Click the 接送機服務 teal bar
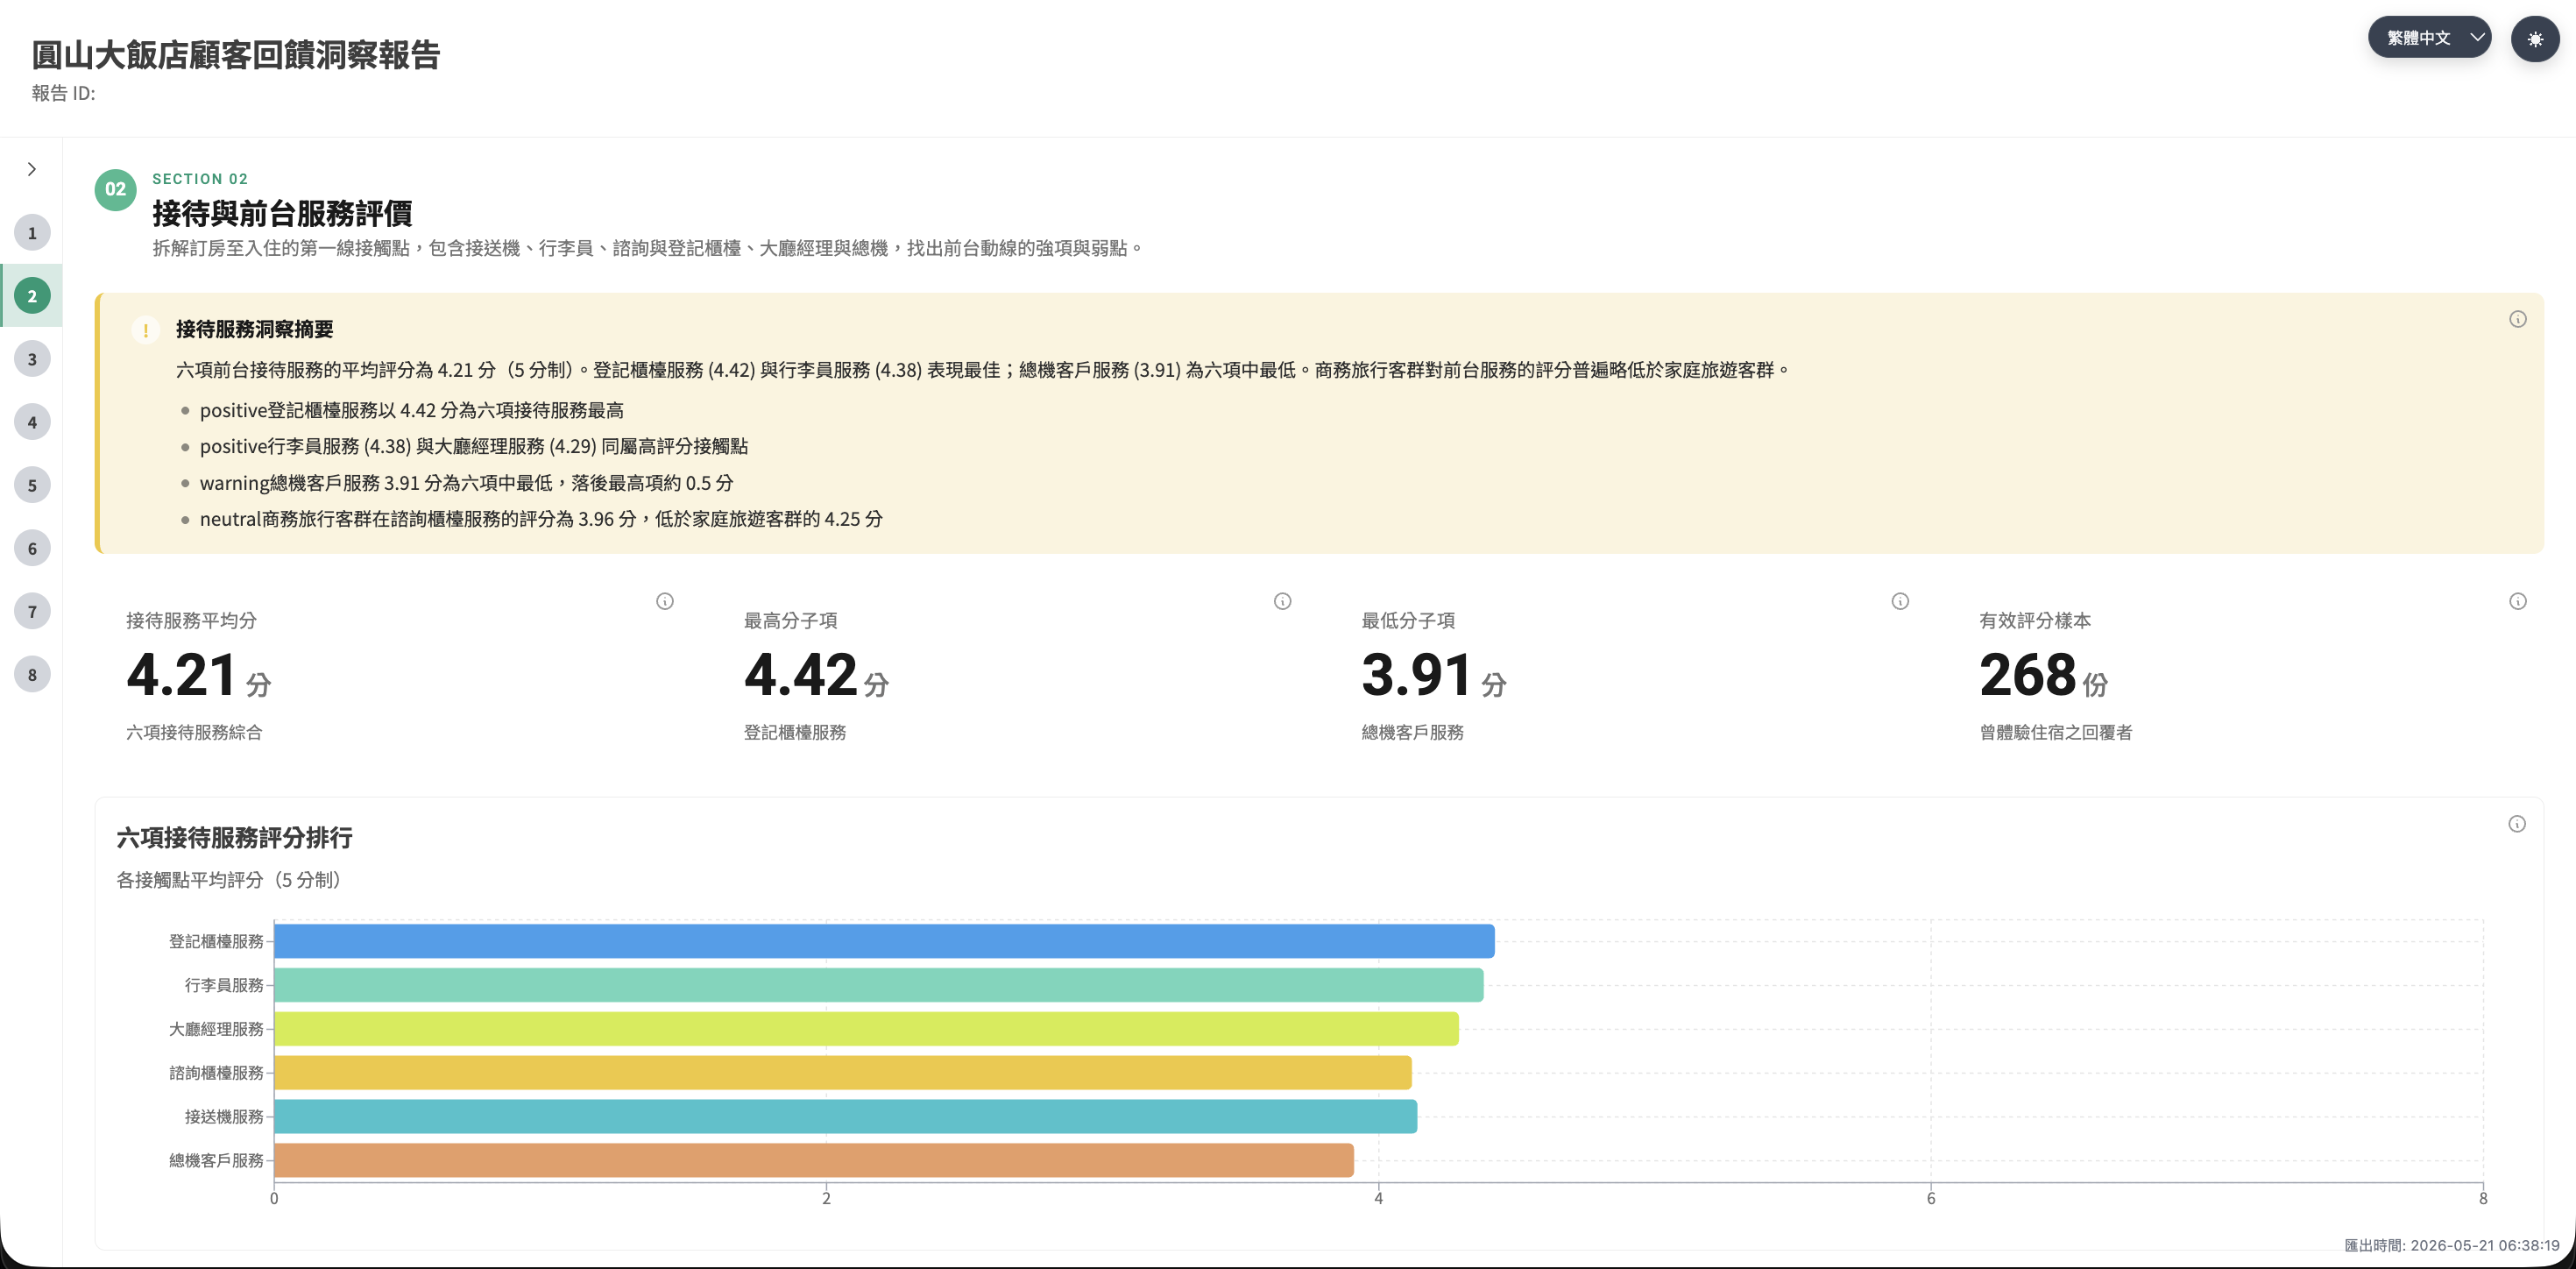 [x=846, y=1116]
